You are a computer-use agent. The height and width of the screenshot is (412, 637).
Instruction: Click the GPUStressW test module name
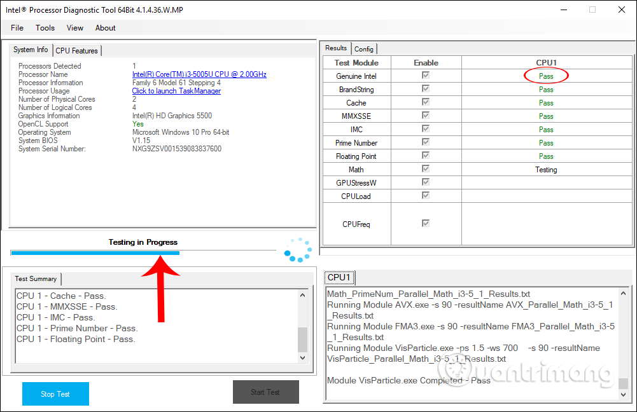(356, 183)
